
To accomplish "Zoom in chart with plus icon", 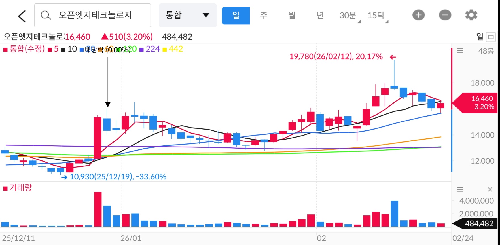I will (x=419, y=15).
